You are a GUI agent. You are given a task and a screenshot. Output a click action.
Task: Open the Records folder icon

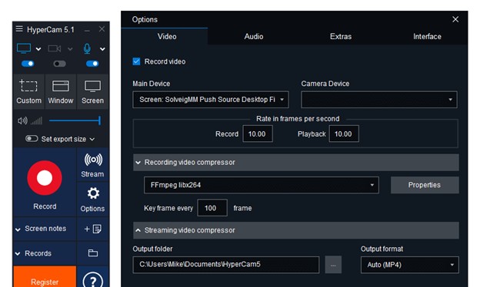pyautogui.click(x=93, y=253)
